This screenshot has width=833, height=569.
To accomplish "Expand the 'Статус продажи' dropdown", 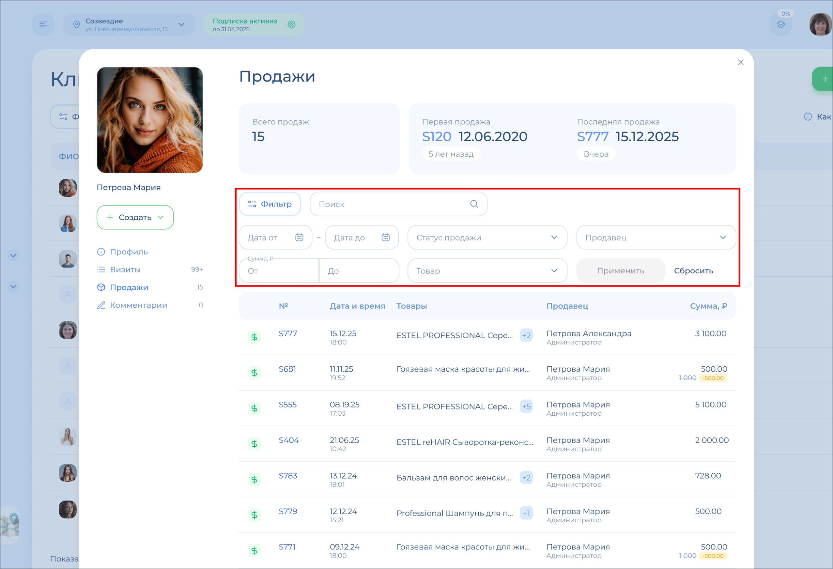I will click(x=487, y=238).
